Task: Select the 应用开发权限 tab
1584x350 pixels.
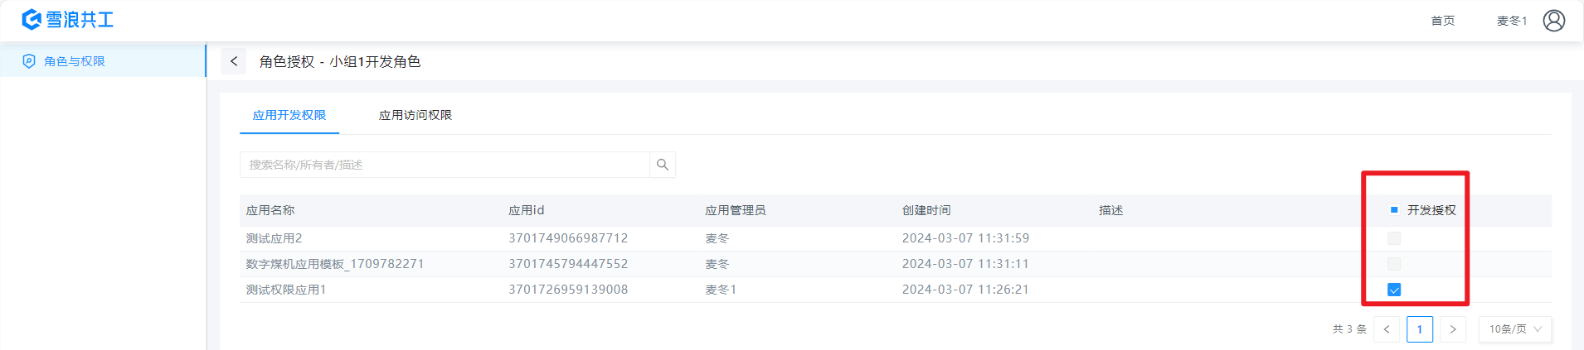Action: click(x=289, y=115)
